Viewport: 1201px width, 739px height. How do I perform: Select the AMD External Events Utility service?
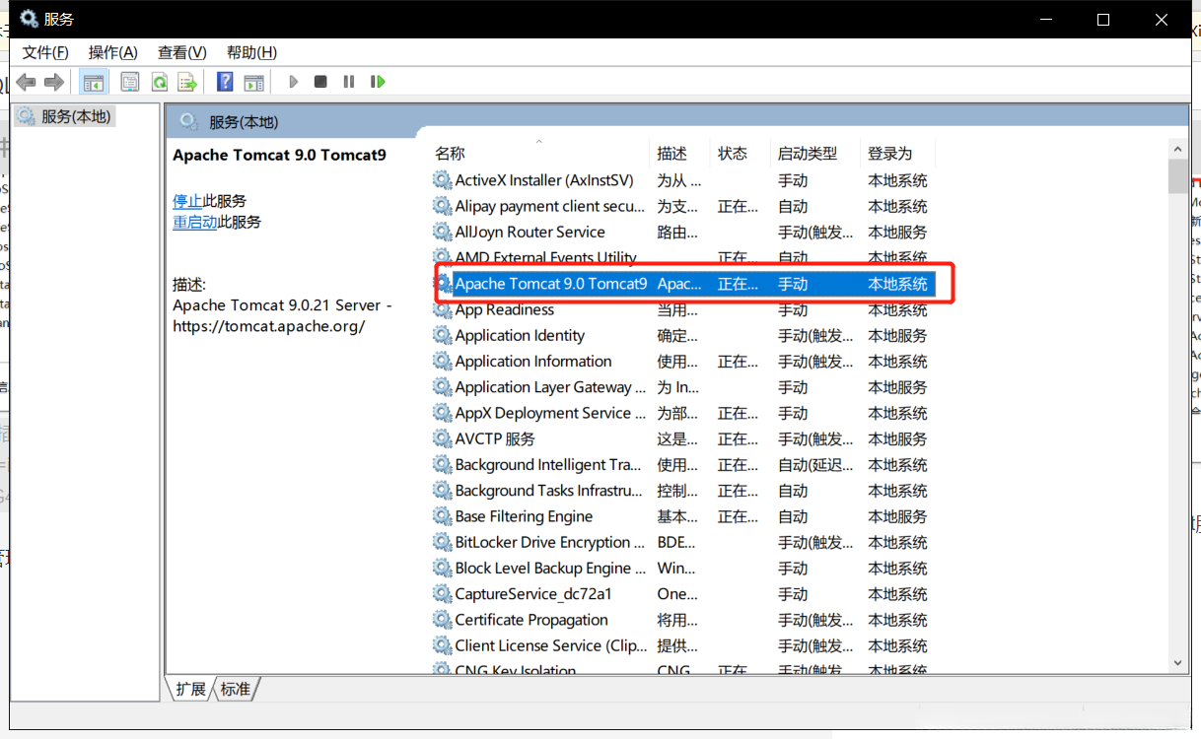pos(683,257)
